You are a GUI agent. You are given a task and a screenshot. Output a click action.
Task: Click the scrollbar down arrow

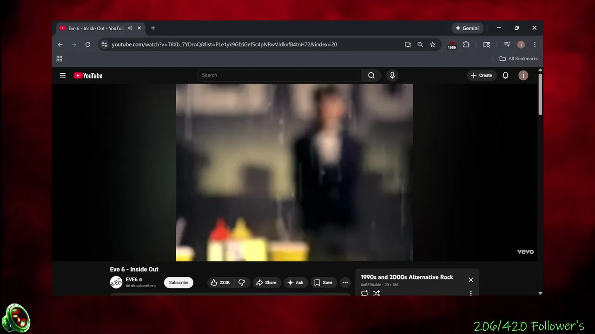[x=540, y=293]
